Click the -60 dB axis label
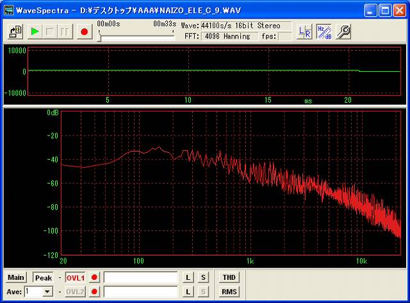The height and width of the screenshot is (303, 410). [x=52, y=183]
